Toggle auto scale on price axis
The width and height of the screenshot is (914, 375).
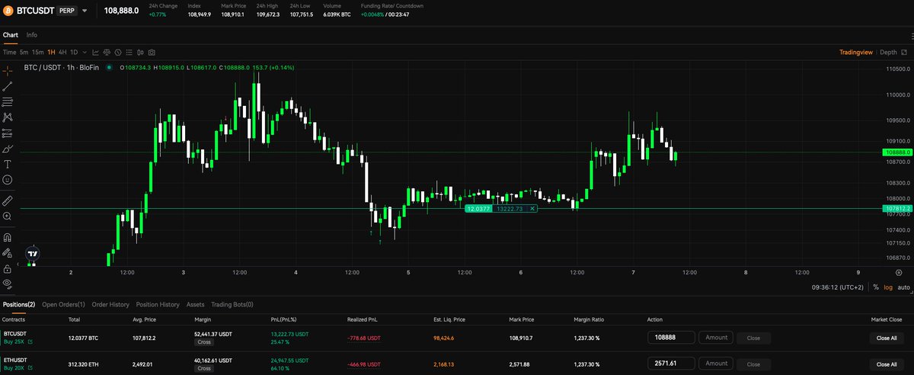pos(903,287)
